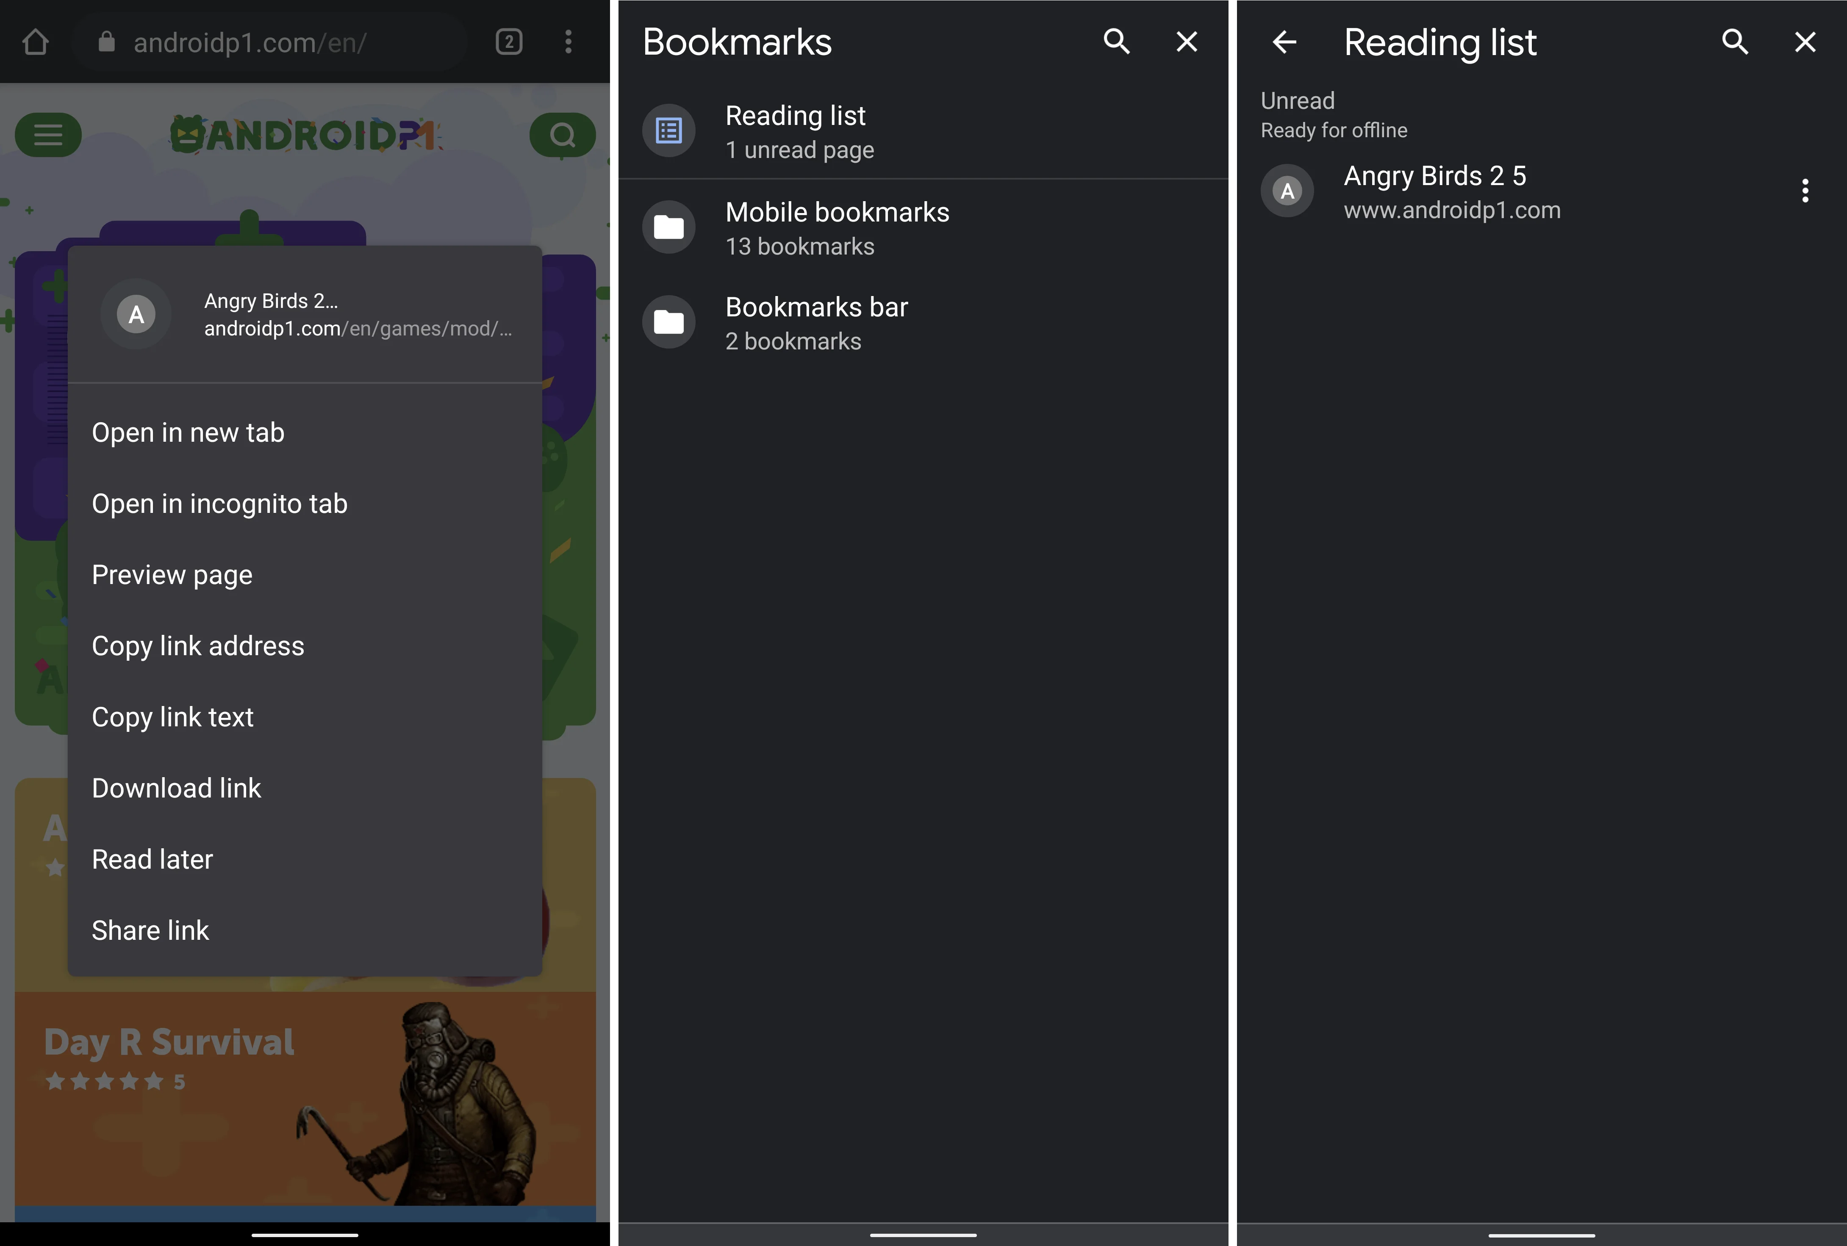
Task: Click the Angry Birds 2 5 avatar icon
Action: point(1287,191)
